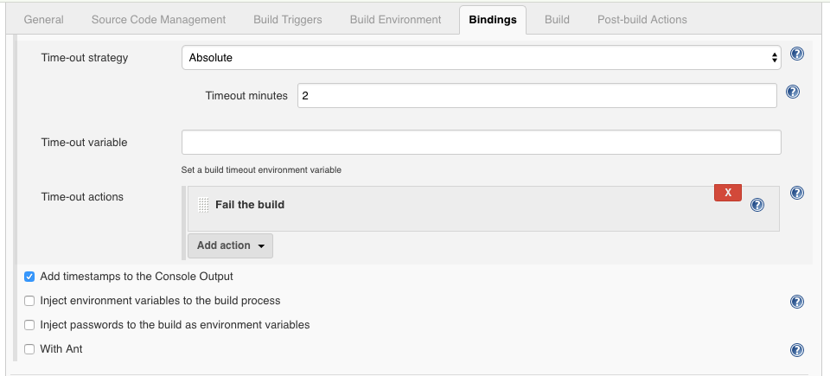Open the Time-out strategy dropdown
Viewport: 830px width, 376px height.
click(x=482, y=58)
